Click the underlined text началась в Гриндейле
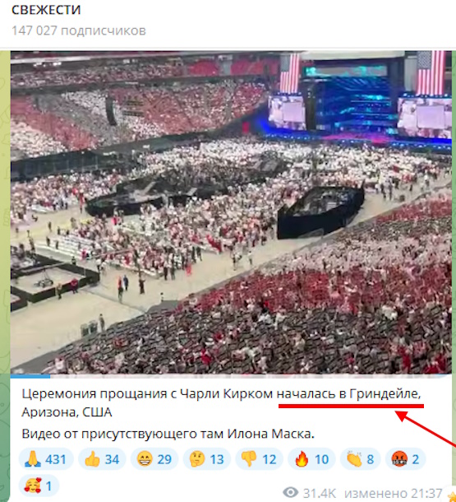456x502 pixels. [348, 394]
